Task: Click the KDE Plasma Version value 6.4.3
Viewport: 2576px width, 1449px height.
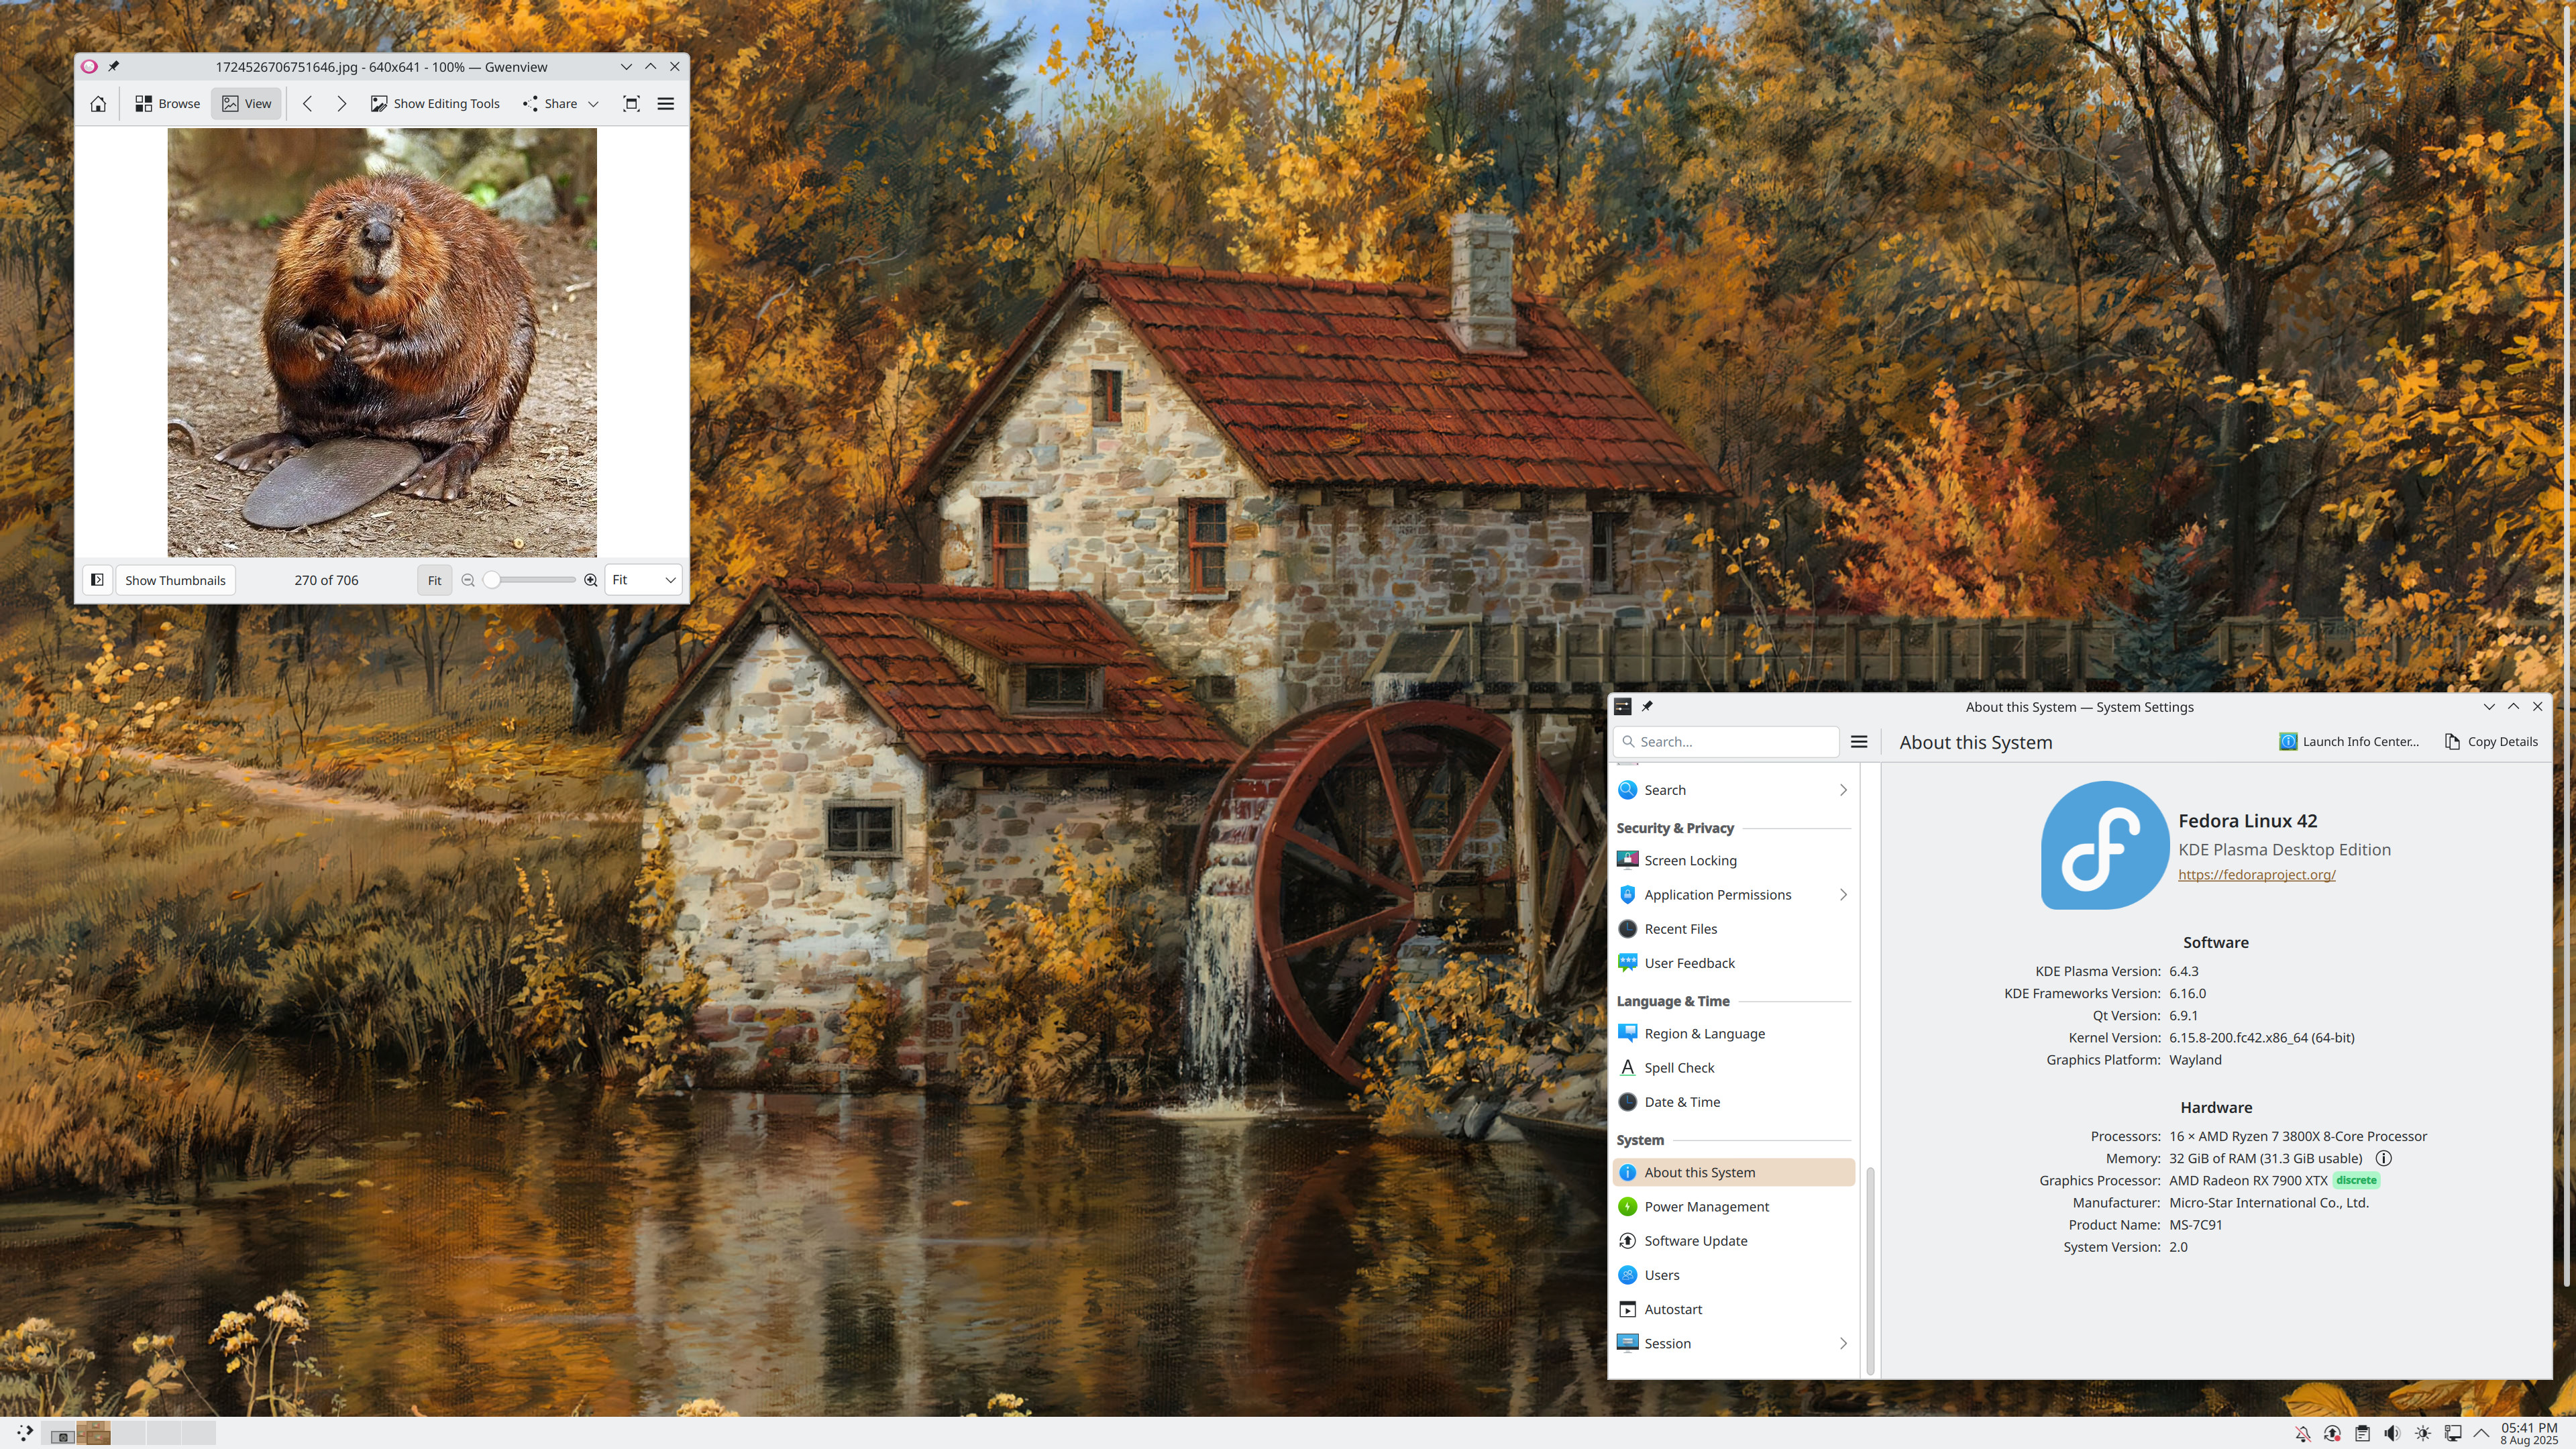Action: (2183, 971)
